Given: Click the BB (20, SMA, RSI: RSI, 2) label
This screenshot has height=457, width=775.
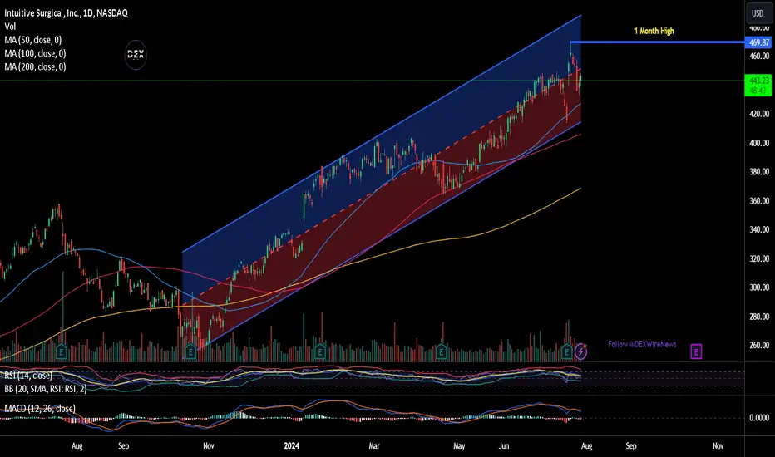Looking at the screenshot, I should click(46, 389).
